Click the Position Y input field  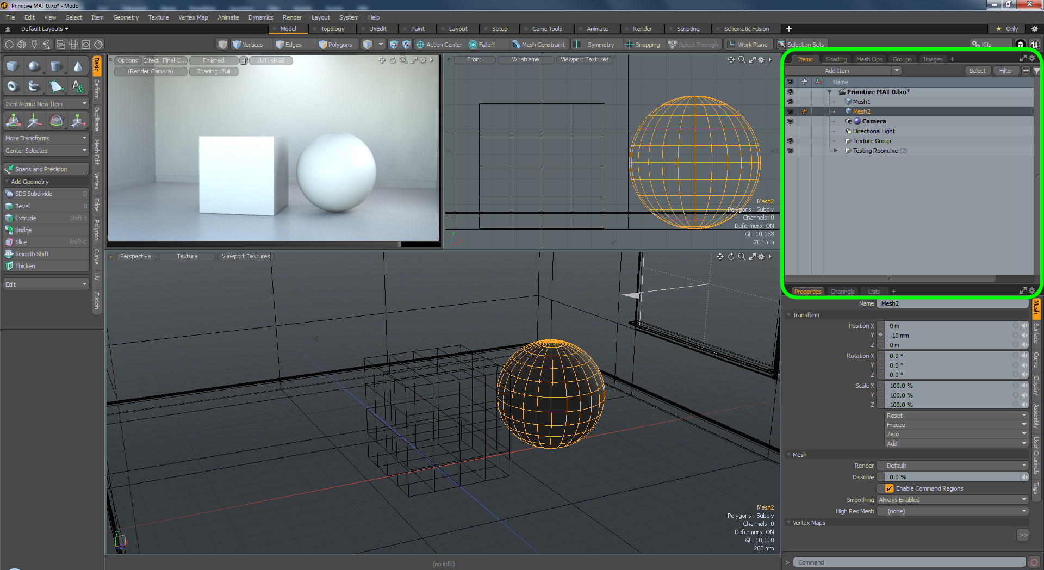949,336
